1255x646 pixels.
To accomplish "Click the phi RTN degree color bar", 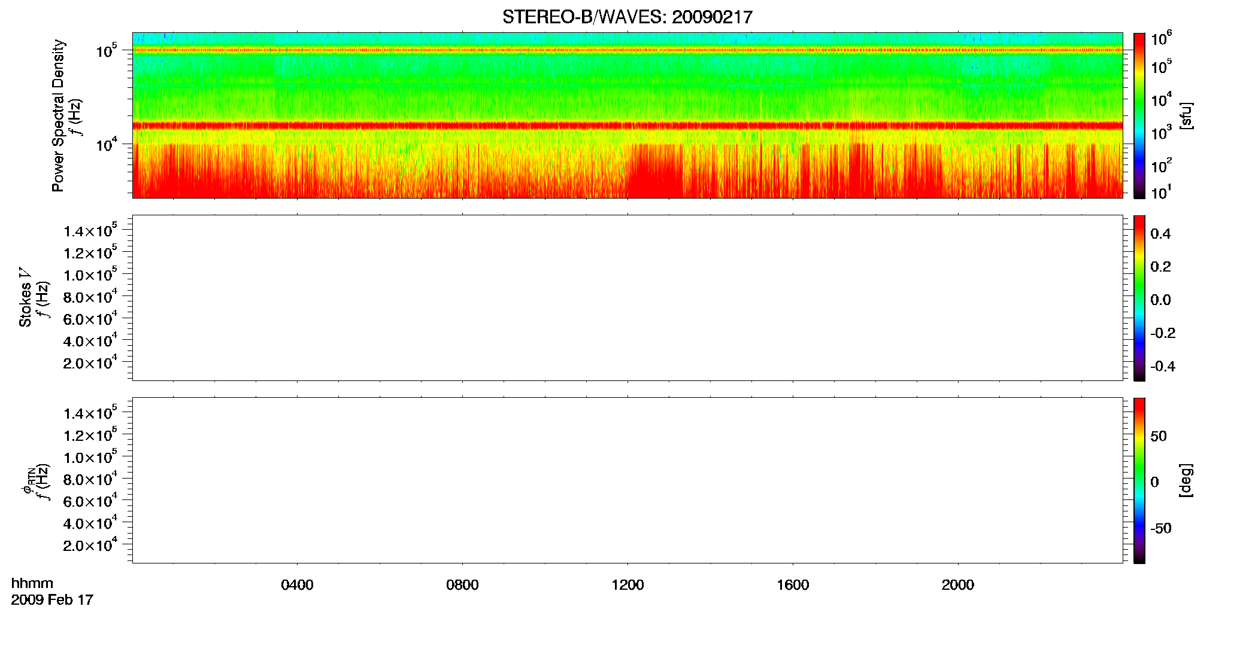I will click(1139, 480).
